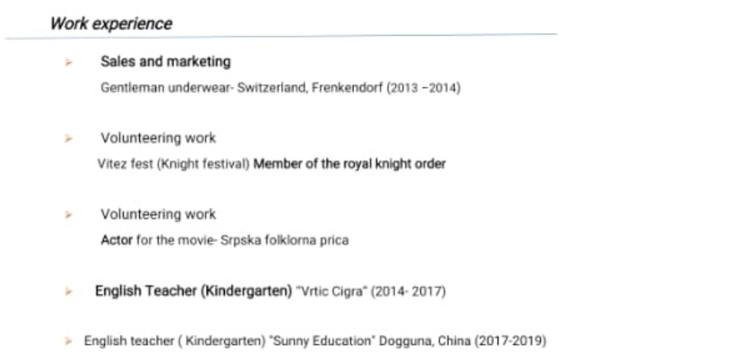Click the date range 2014- 2017
This screenshot has width=730, height=359.
pyautogui.click(x=409, y=292)
